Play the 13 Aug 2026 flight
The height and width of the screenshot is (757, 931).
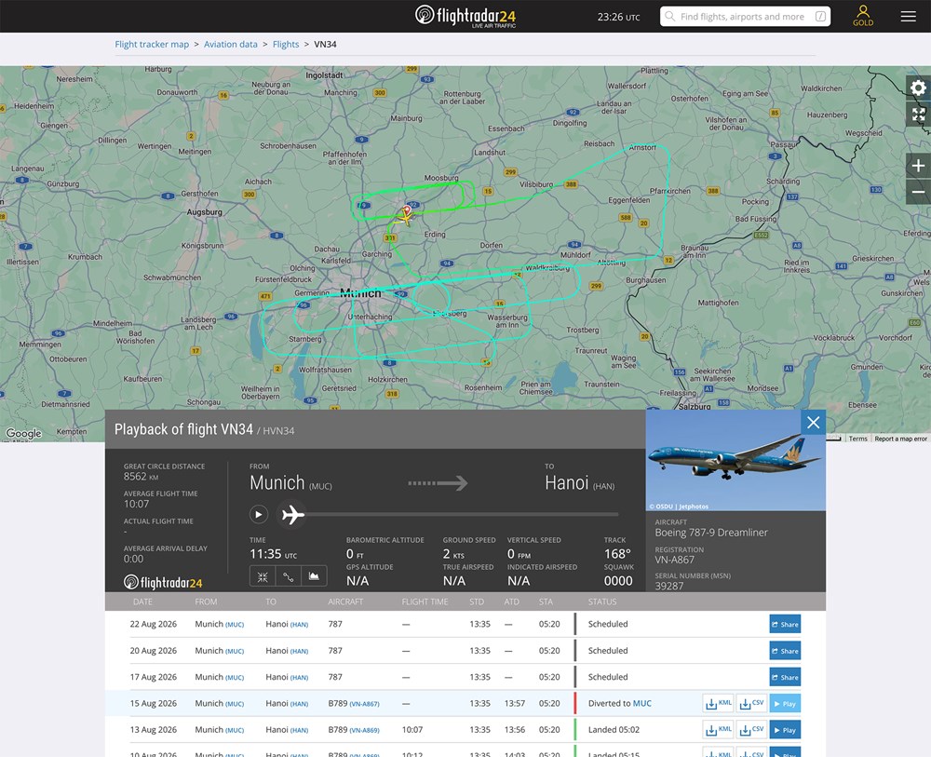pos(785,730)
